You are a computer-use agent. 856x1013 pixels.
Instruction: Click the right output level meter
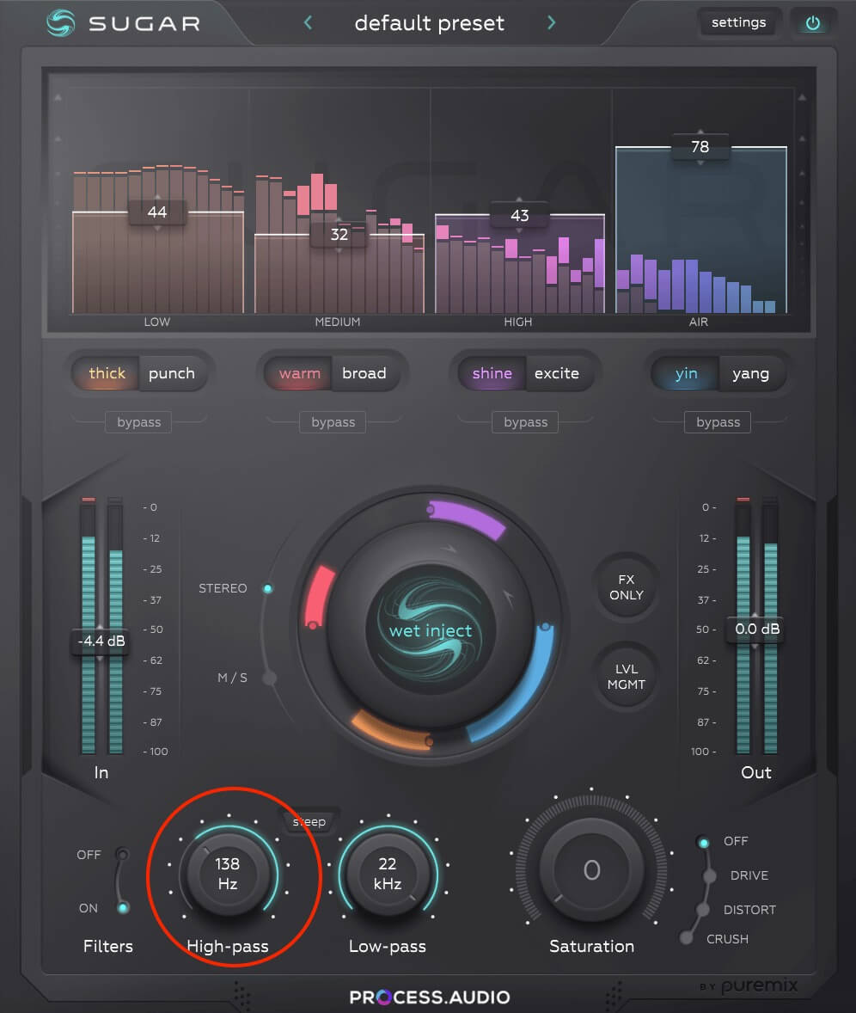(770, 625)
